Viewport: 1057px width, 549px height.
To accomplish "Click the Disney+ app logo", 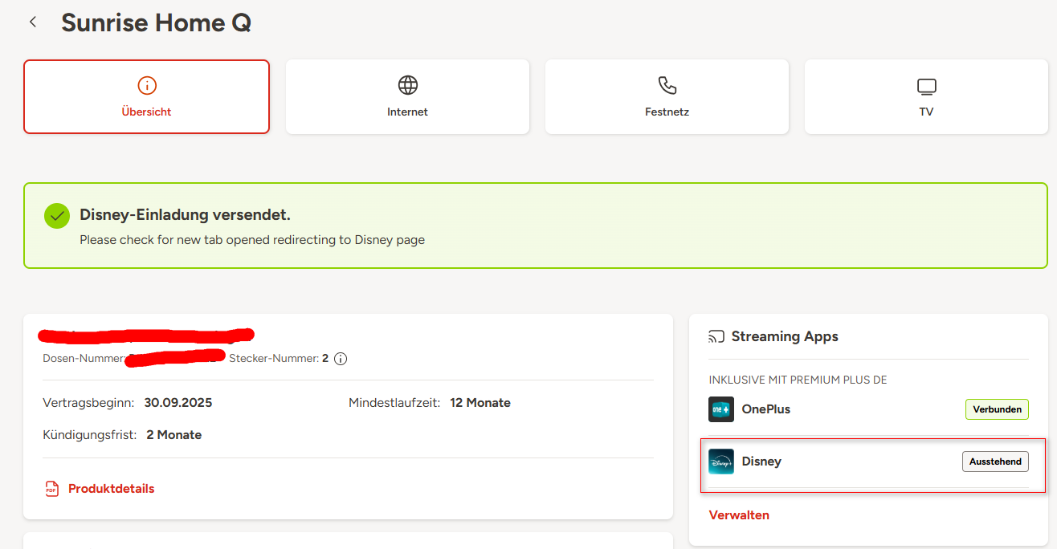I will [721, 462].
